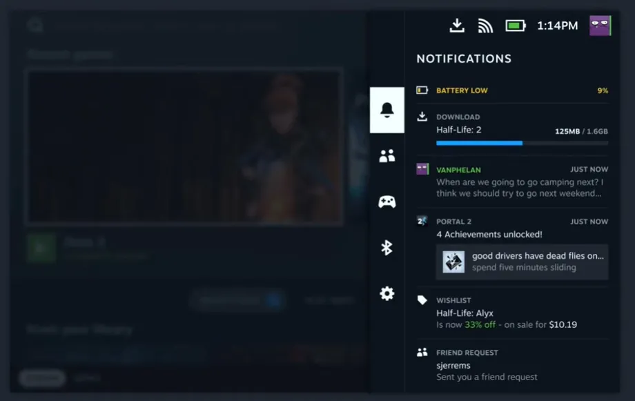Open the user profile avatar

coord(600,26)
